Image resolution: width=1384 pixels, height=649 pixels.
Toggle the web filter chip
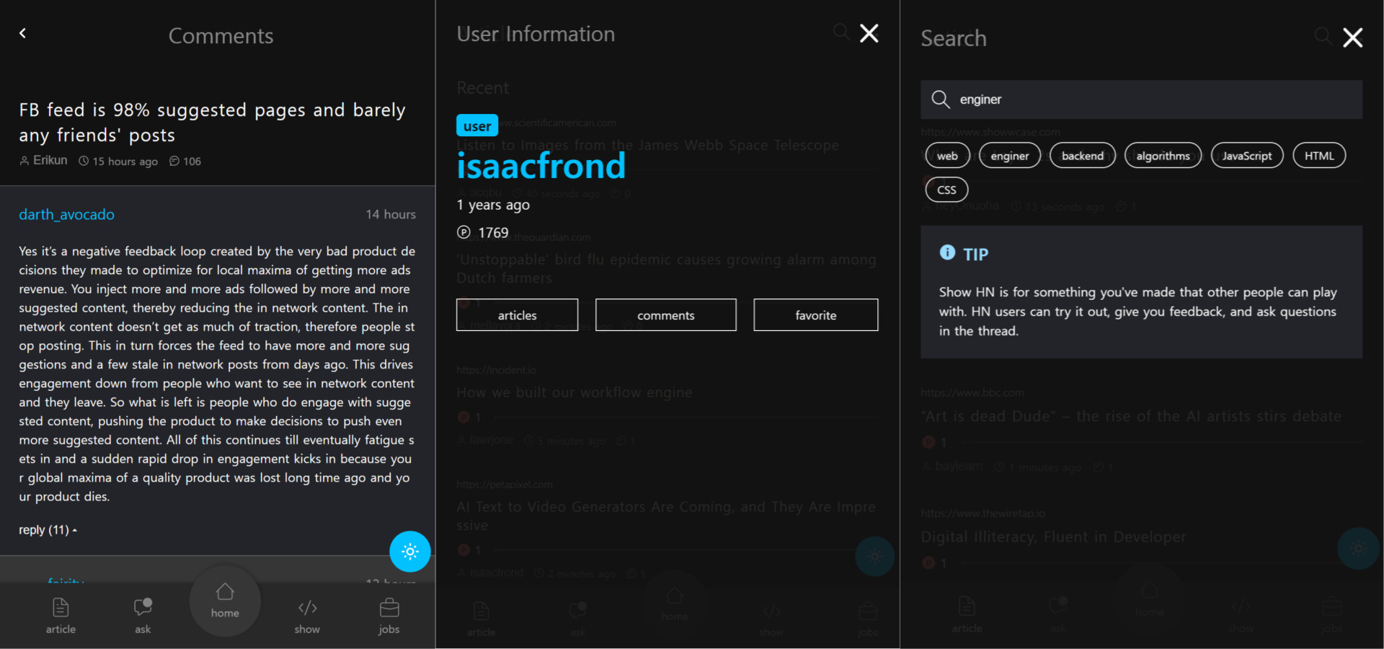coord(946,155)
